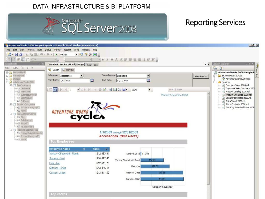This screenshot has height=199, width=265.
Task: Start debugging with the green play icon
Action: (56, 54)
